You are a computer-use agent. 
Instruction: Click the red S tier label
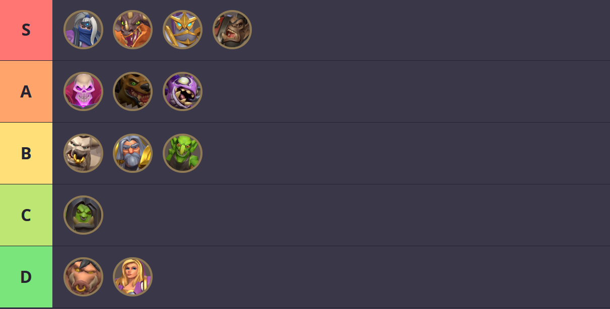pyautogui.click(x=26, y=30)
